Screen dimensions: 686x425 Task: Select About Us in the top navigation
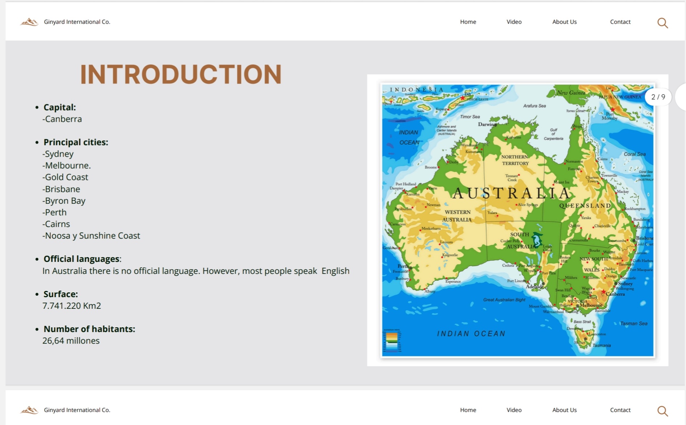click(564, 22)
